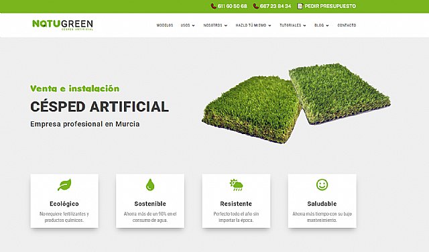429x252 pixels.
Task: Click the phone icon beside 667 23 84 34
Action: [x=256, y=6]
